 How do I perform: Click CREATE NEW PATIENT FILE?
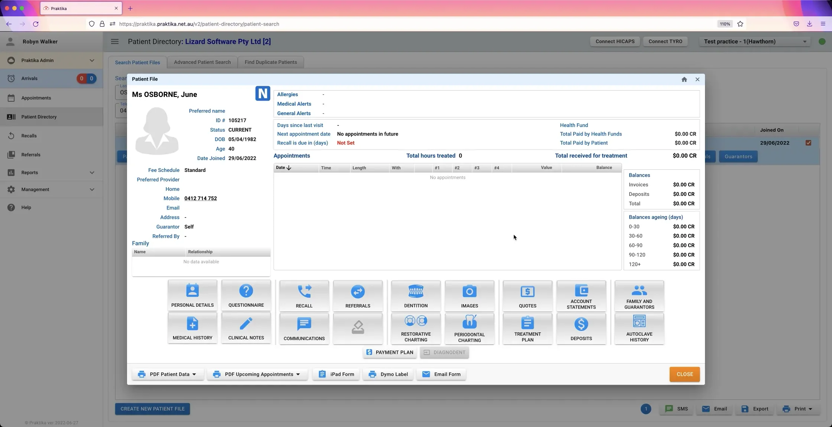point(152,409)
